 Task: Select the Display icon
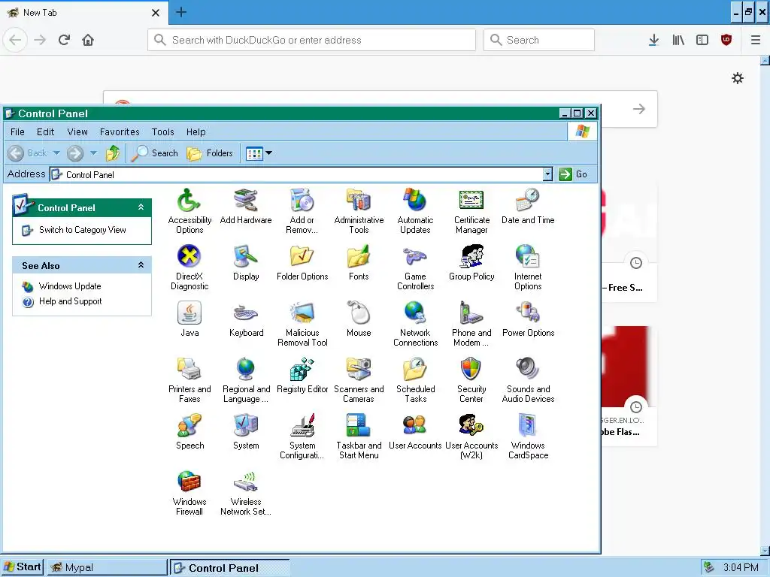click(x=246, y=256)
